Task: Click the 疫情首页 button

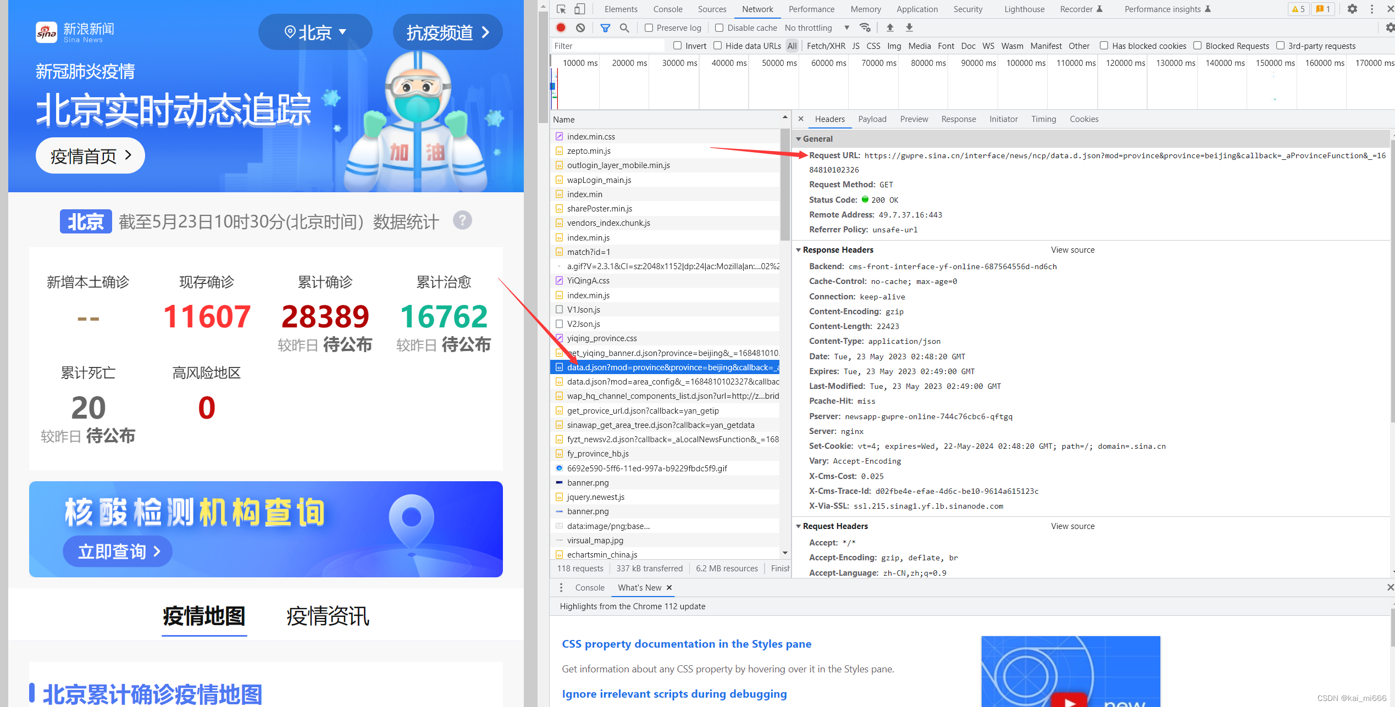Action: pyautogui.click(x=90, y=156)
